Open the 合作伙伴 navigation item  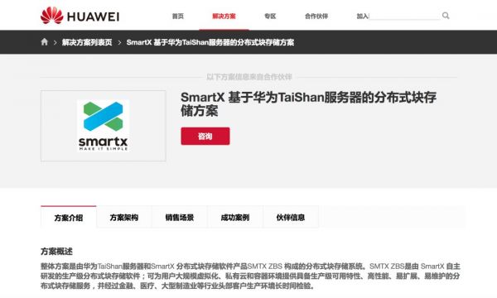[316, 17]
